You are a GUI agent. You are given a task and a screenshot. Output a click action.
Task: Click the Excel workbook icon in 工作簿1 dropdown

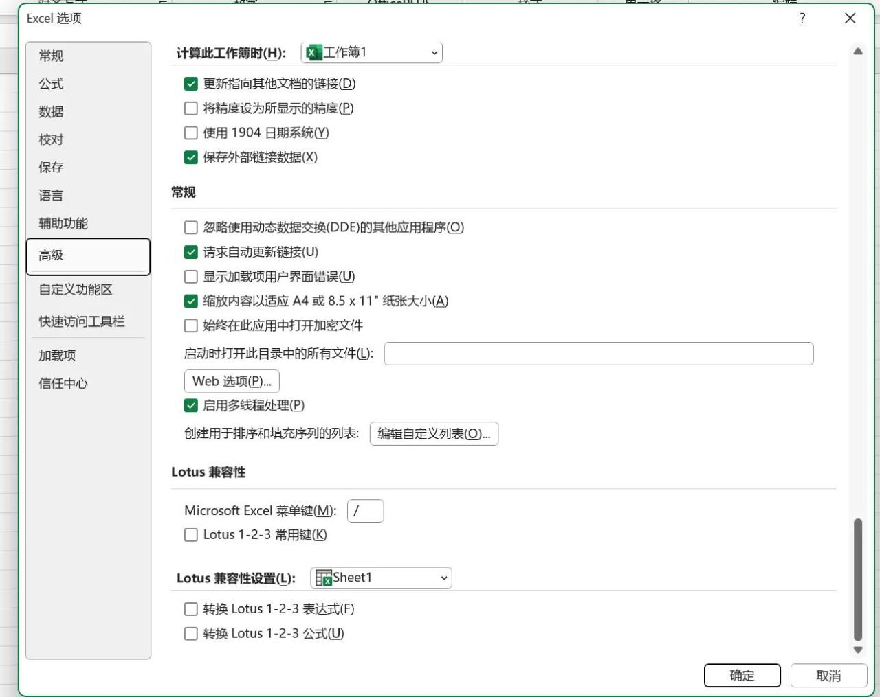click(x=314, y=52)
